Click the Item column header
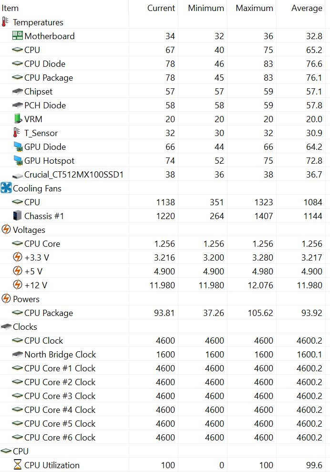The height and width of the screenshot is (472, 330). [10, 8]
